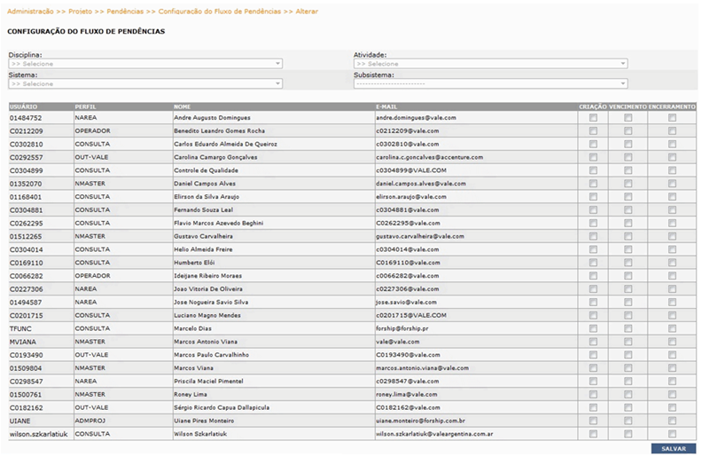Check Criação for Sérgio Ricardo Capua Dallapicula
Viewport: 702px width, 457px height.
click(x=593, y=407)
